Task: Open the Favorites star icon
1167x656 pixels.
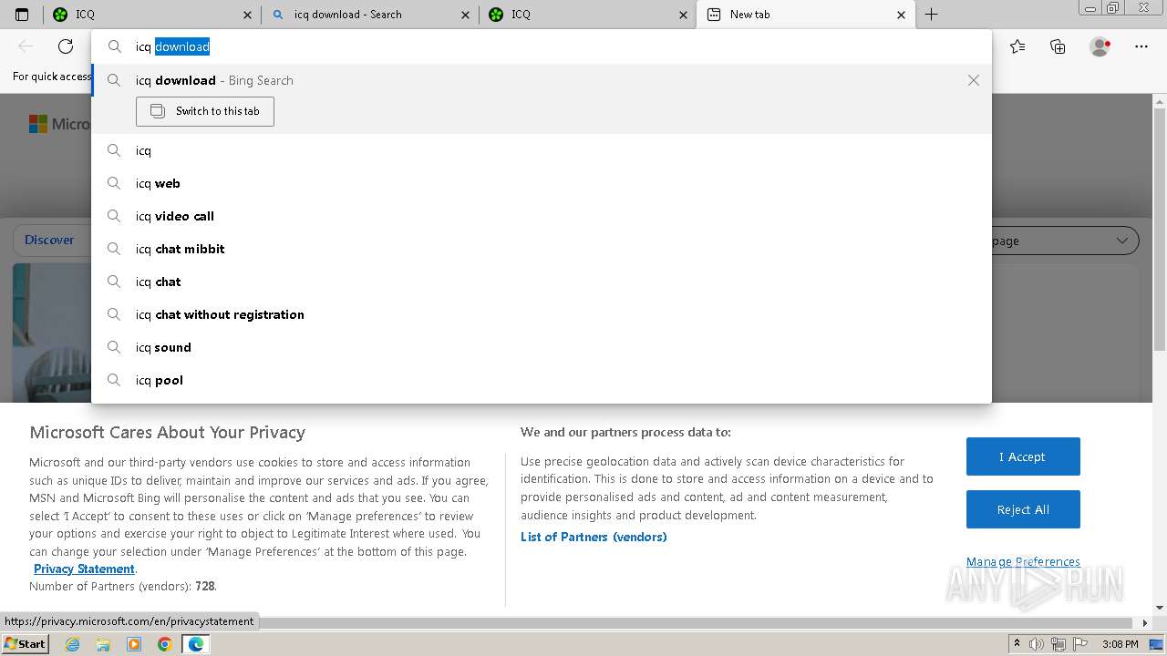Action: point(1017,46)
